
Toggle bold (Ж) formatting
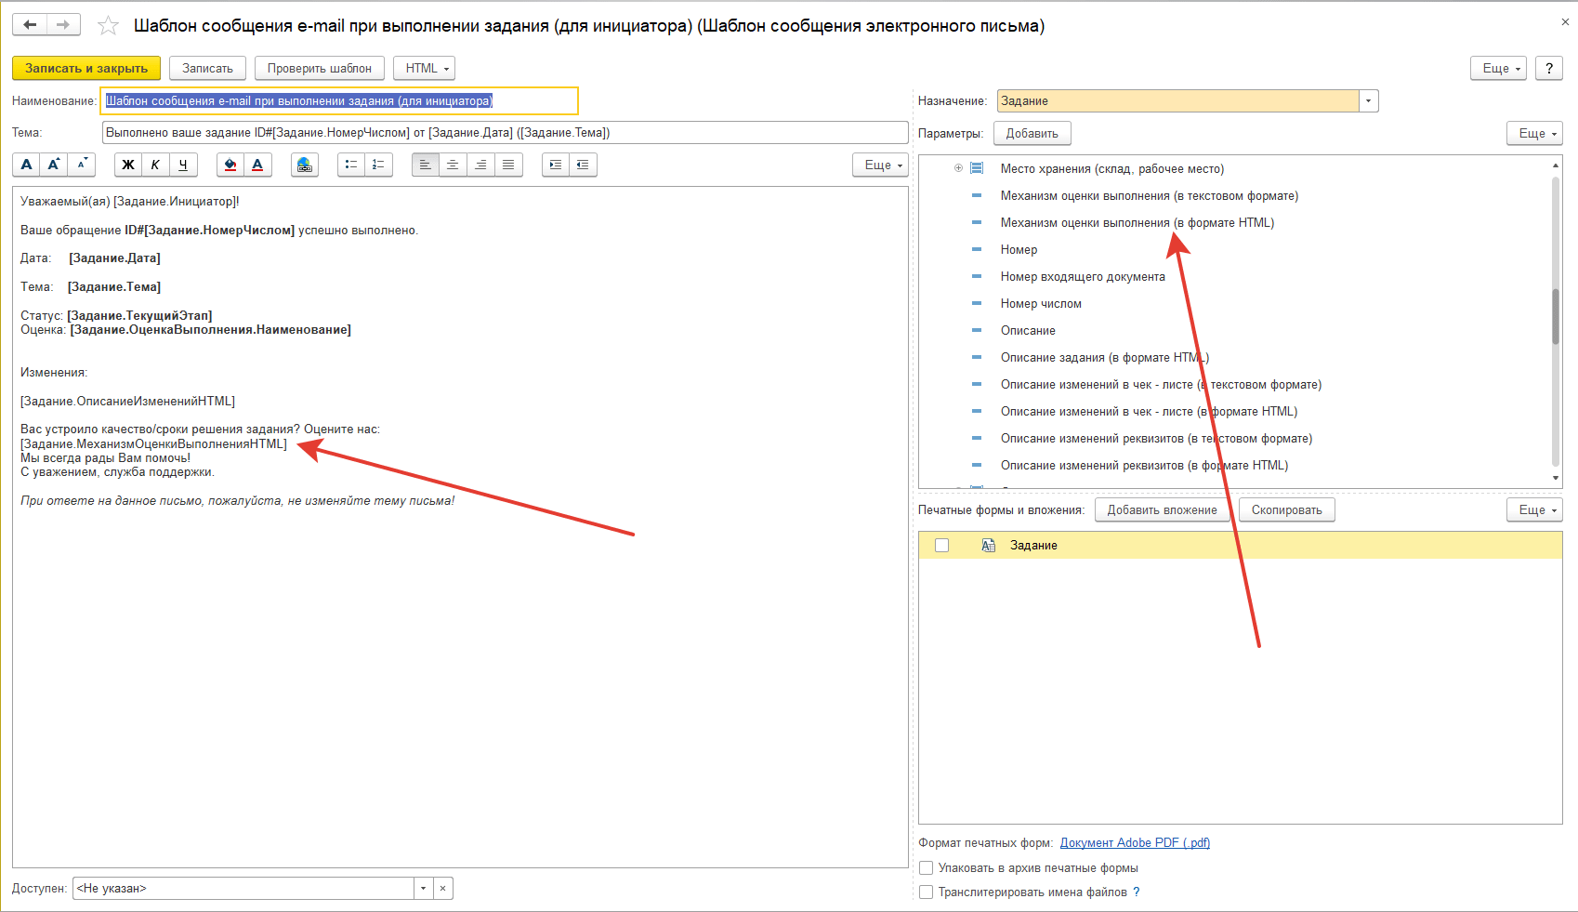coord(128,165)
